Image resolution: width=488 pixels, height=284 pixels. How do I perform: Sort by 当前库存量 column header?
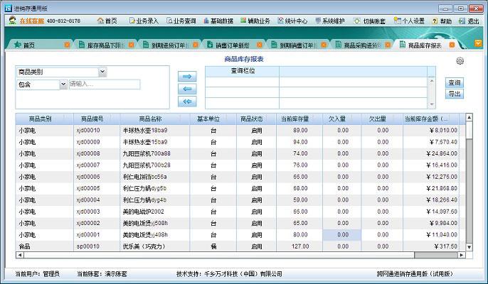(295, 119)
